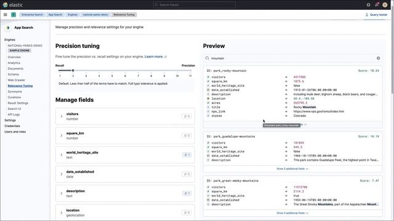
Task: Click the SAMPLE ENGINE badge
Action: point(20,50)
